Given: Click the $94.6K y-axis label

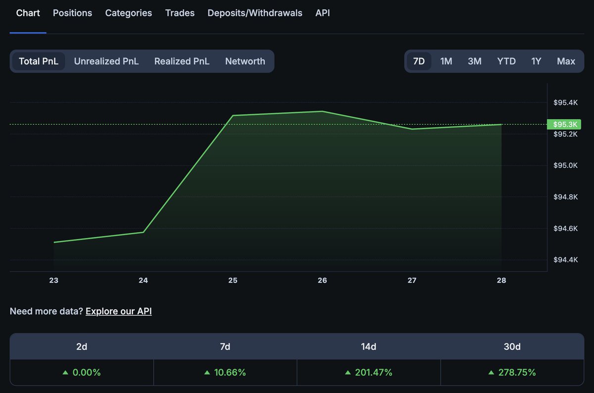Looking at the screenshot, I should pyautogui.click(x=566, y=228).
